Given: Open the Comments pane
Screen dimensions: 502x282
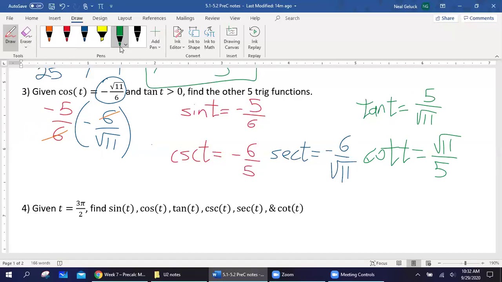Looking at the screenshot, I should click(478, 18).
